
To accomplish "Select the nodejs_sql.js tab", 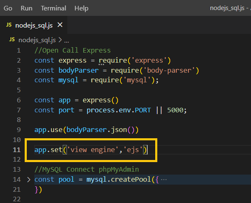I will [x=33, y=25].
